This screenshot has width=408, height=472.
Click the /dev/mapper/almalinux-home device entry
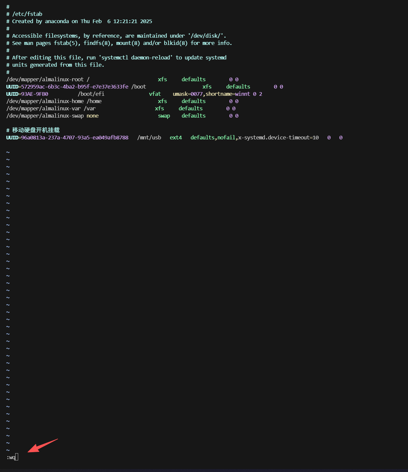pyautogui.click(x=45, y=101)
